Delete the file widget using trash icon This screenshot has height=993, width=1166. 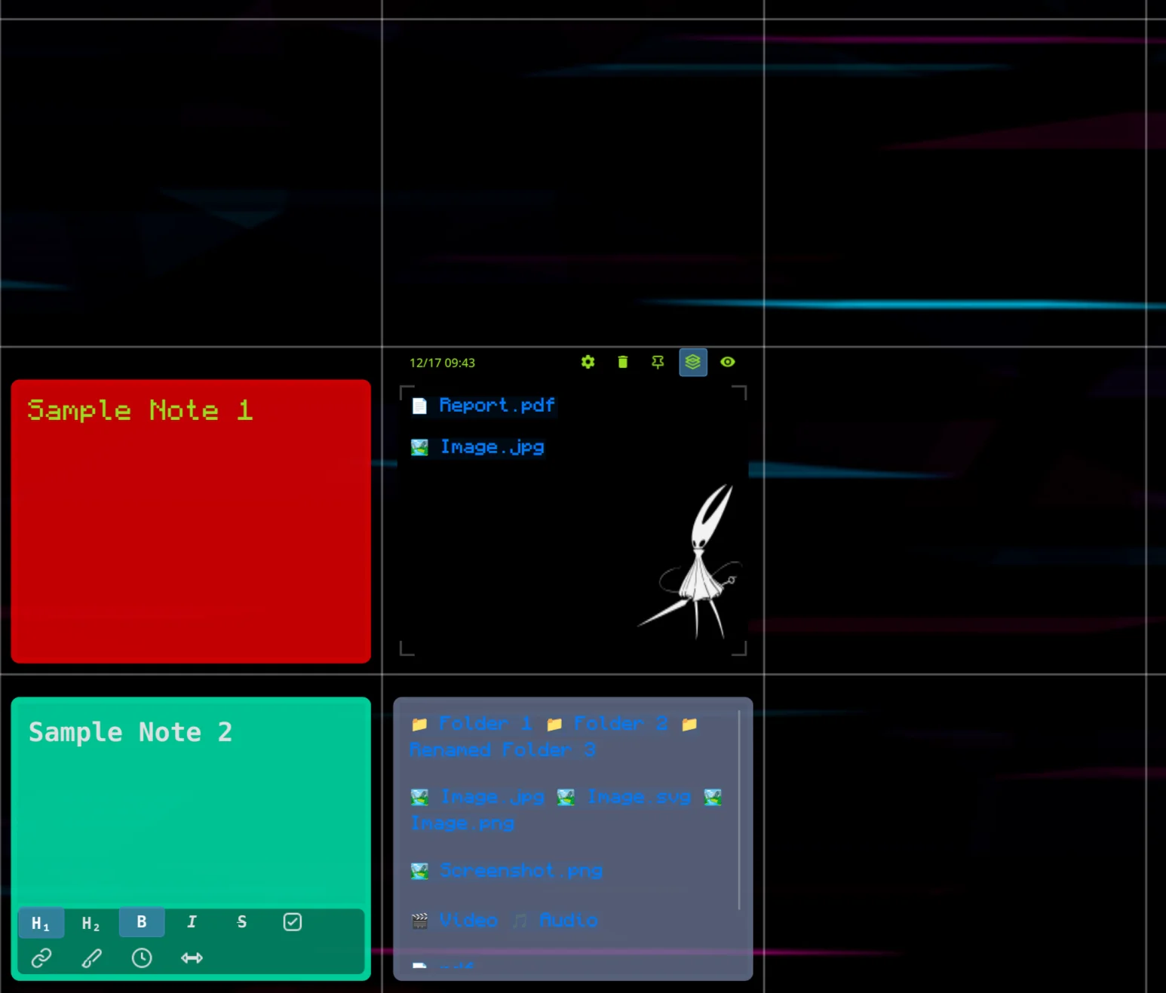(x=622, y=363)
